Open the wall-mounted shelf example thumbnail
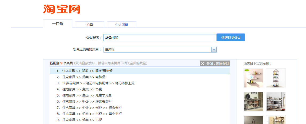Image resolution: width=306 pixels, height=124 pixels. (x=253, y=78)
